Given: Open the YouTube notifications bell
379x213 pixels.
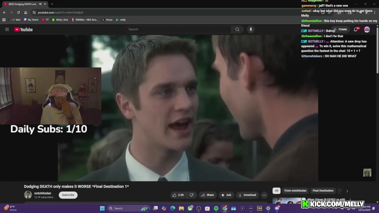Looking at the screenshot, I should (x=356, y=29).
